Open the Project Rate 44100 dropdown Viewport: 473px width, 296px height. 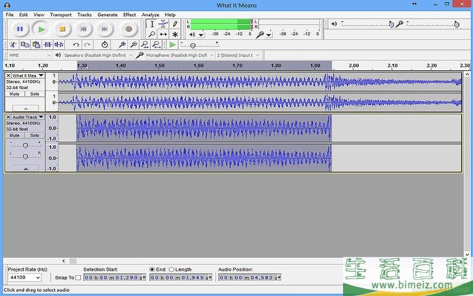click(25, 277)
